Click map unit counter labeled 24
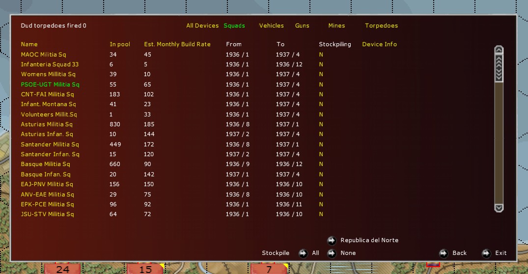The height and width of the screenshot is (274, 528). (x=63, y=269)
